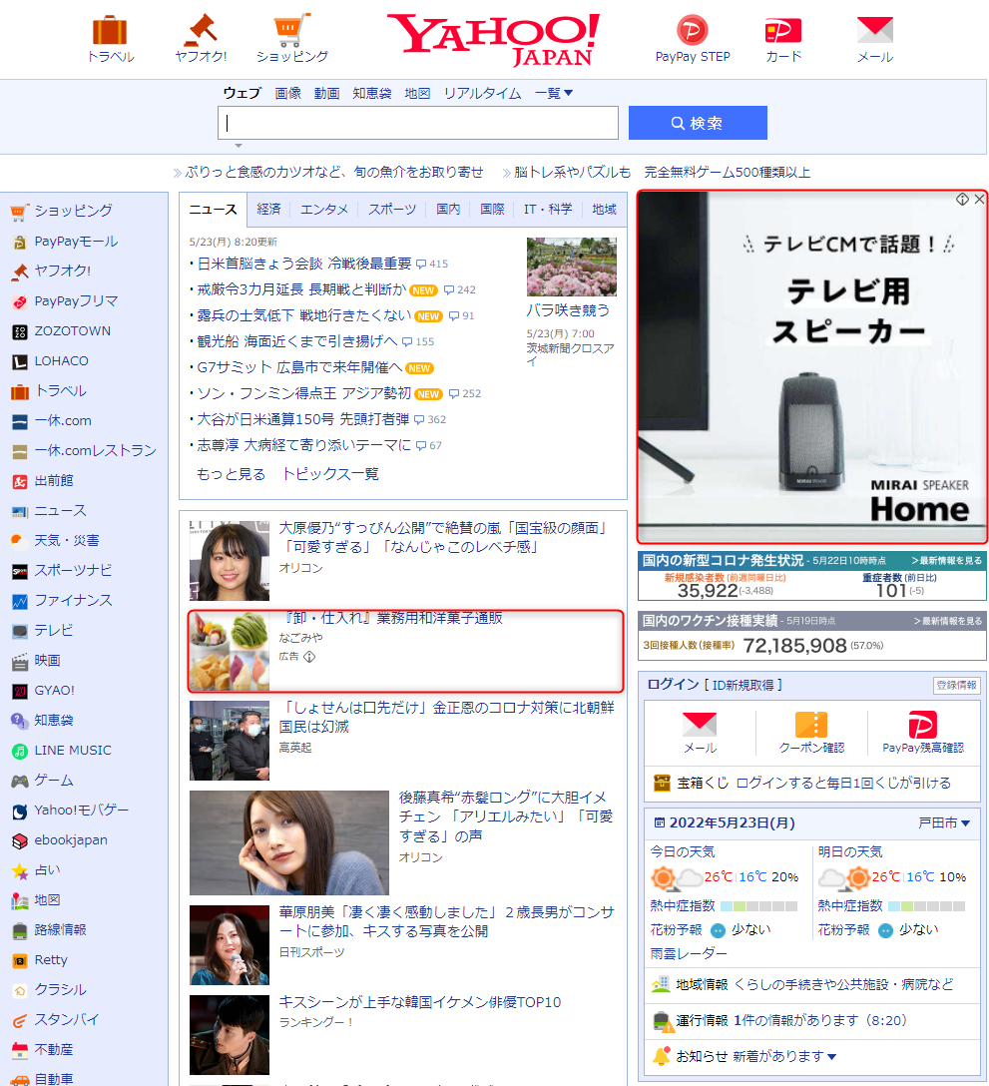The height and width of the screenshot is (1086, 989).
Task: Select the 知恵袋 search mode
Action: [x=372, y=93]
